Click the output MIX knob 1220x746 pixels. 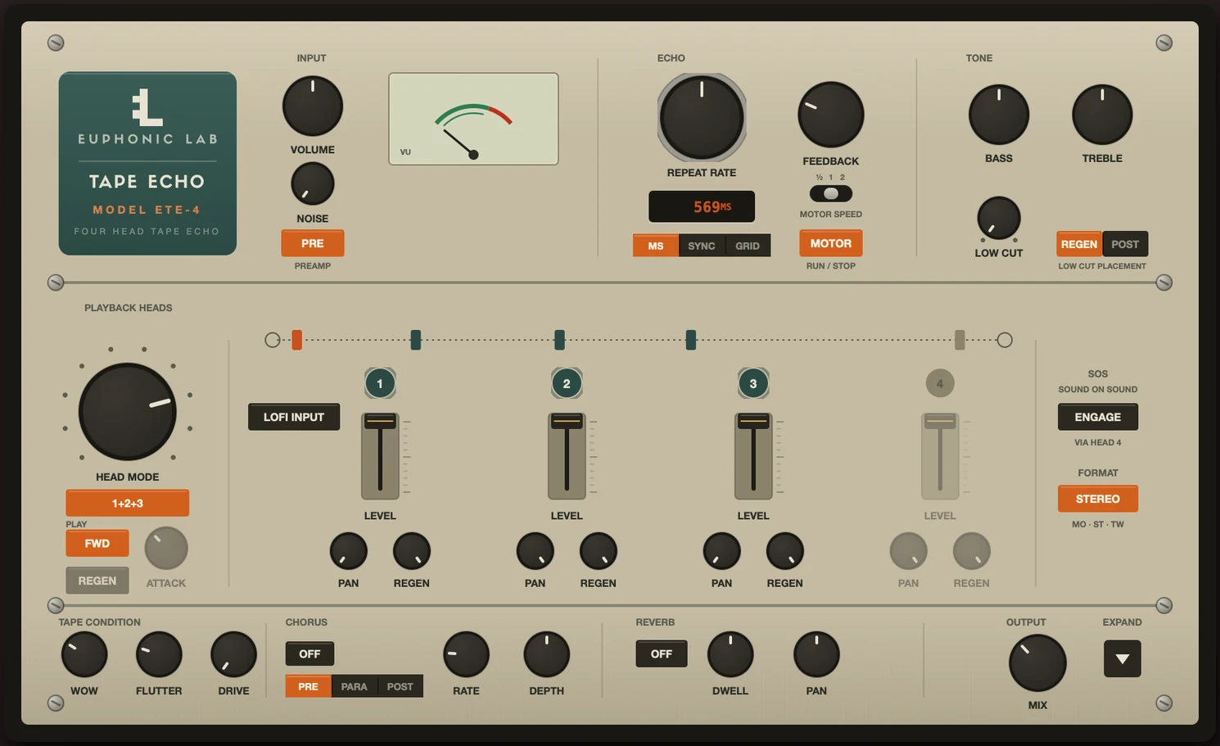coord(1037,662)
